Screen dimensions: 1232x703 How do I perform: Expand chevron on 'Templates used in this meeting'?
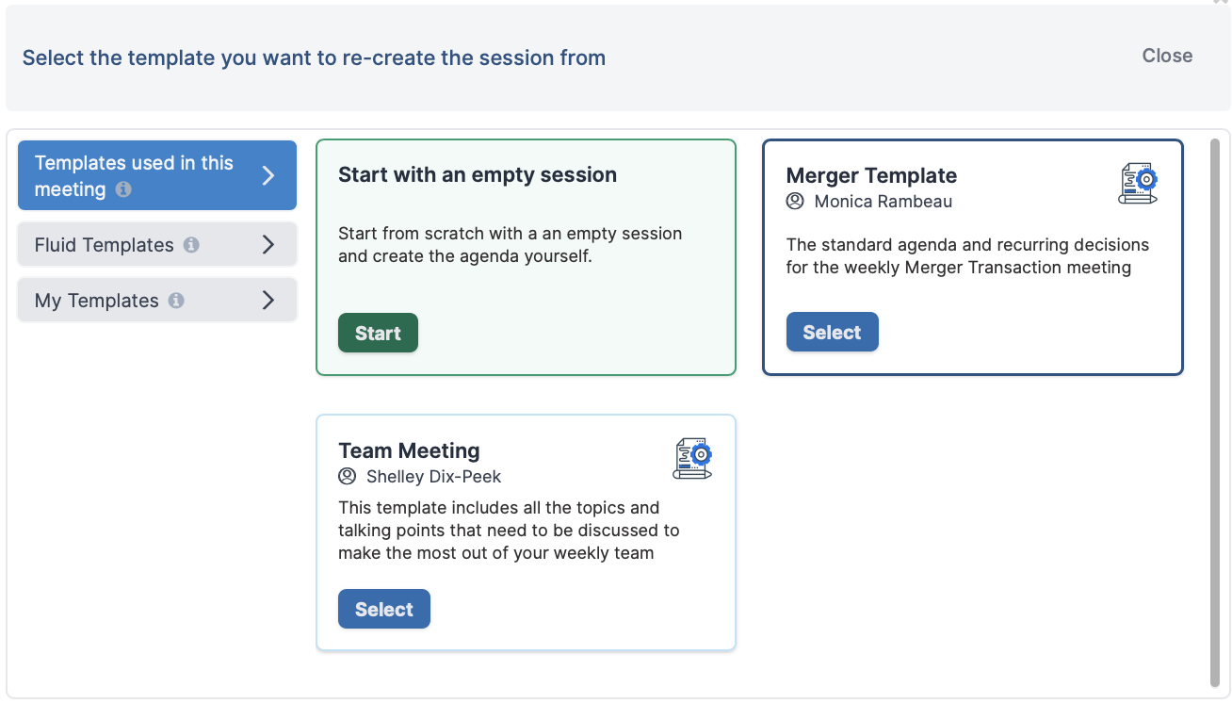tap(267, 176)
